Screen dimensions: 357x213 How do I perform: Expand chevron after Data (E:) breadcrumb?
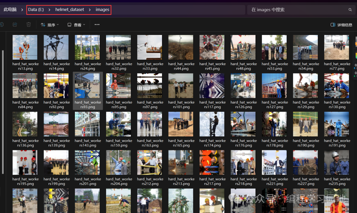coord(49,10)
